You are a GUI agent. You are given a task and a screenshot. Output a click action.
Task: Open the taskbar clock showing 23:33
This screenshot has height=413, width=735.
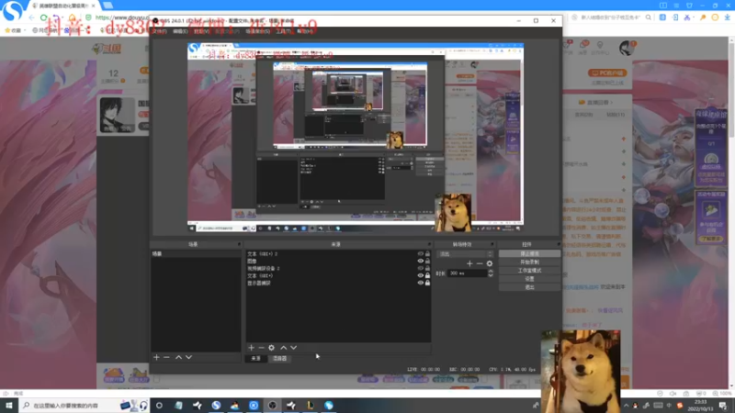pos(700,405)
